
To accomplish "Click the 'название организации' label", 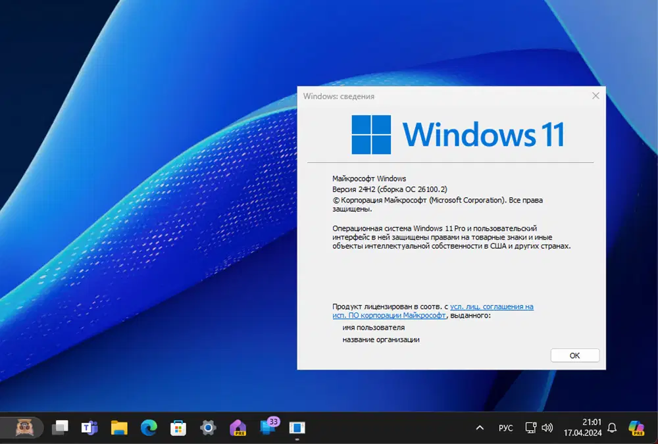I will (x=381, y=339).
